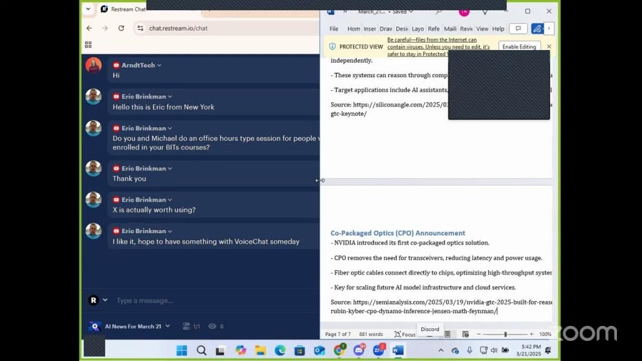This screenshot has width=642, height=361.
Task: Open the File menu in Word
Action: 334,29
